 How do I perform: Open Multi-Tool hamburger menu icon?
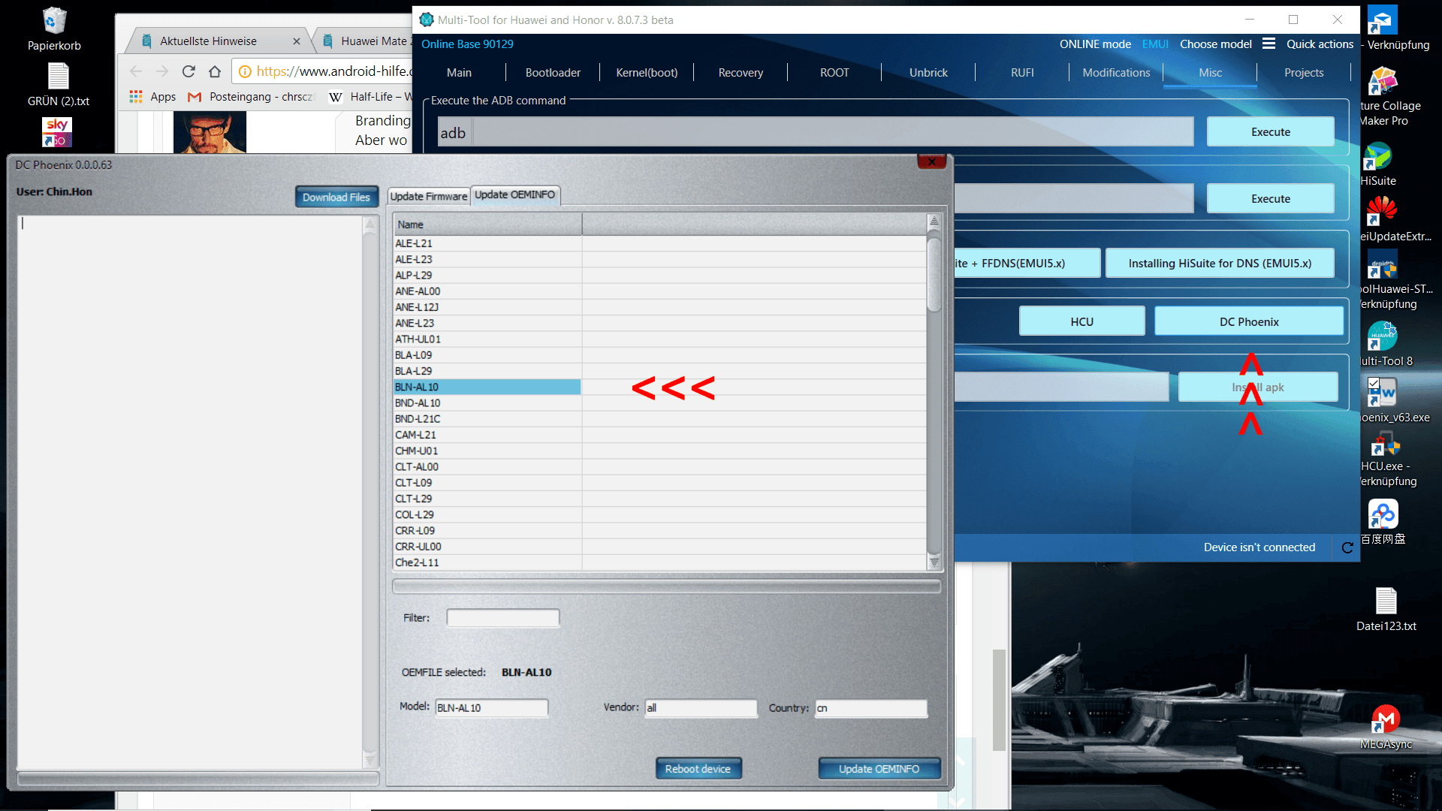pos(1269,44)
